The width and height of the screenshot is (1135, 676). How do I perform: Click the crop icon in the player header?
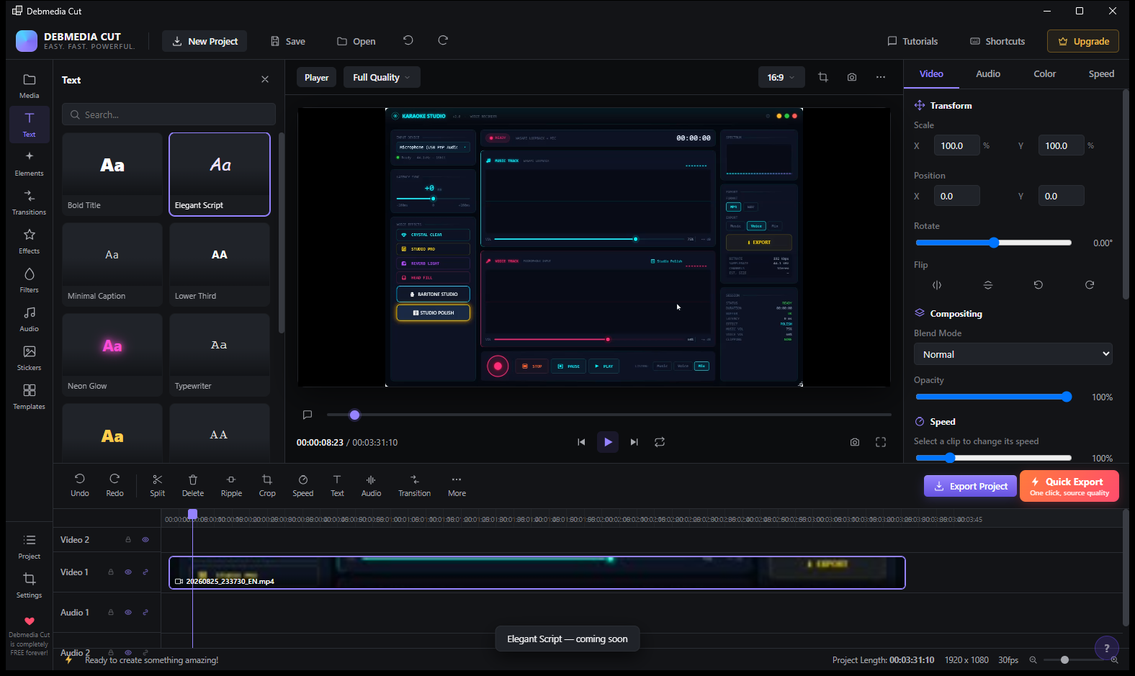point(823,77)
